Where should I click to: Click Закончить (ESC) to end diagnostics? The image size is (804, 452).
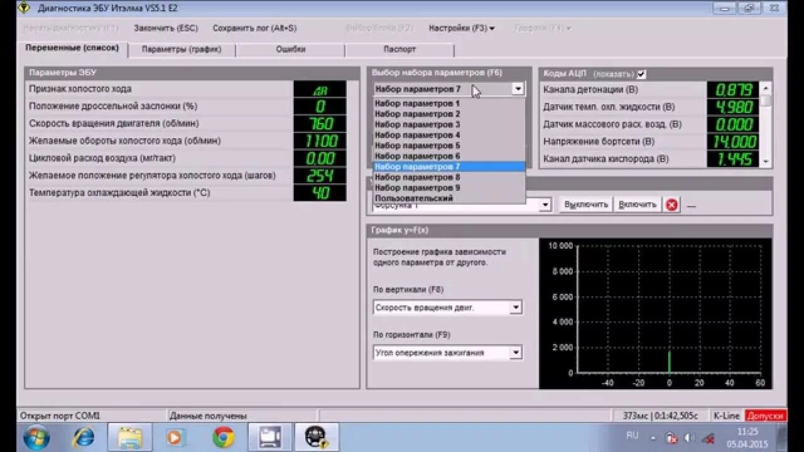click(166, 28)
